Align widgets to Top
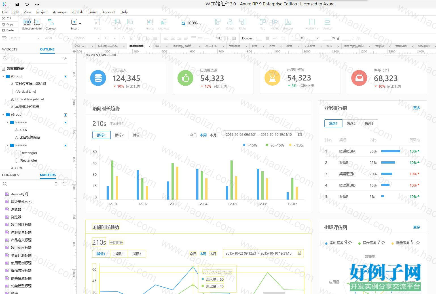The image size is (436, 294). click(x=263, y=24)
